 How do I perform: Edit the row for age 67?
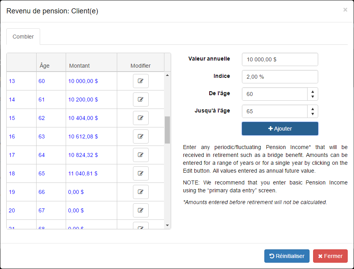140,210
